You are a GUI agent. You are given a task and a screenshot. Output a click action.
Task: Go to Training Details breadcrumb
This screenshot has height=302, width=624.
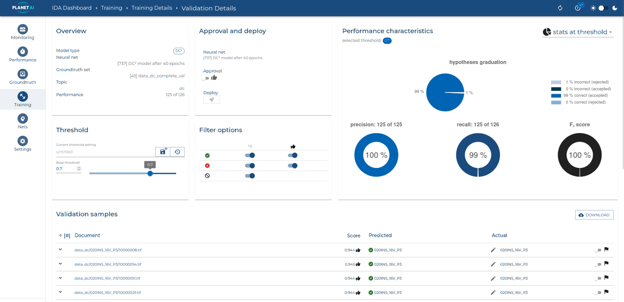tap(152, 8)
